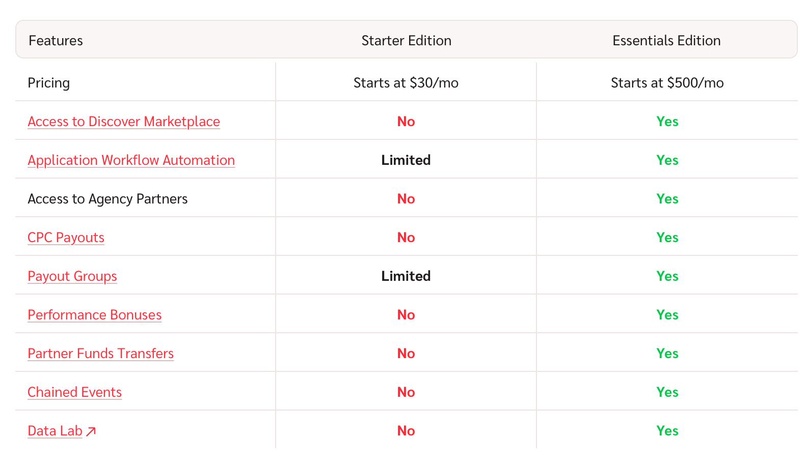This screenshot has height=466, width=808.
Task: Click the green Yes in Data Lab row
Action: 667,431
